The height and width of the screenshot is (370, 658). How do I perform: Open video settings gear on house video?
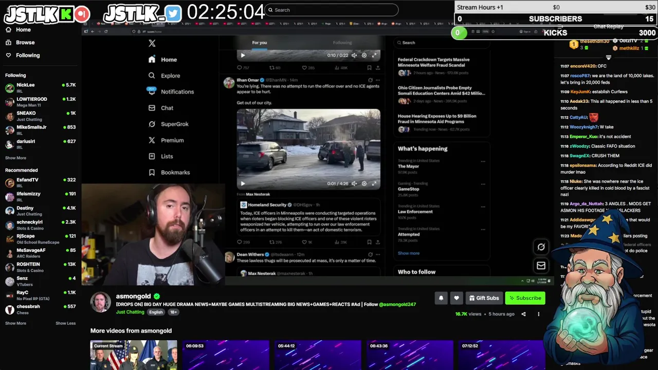pos(364,183)
